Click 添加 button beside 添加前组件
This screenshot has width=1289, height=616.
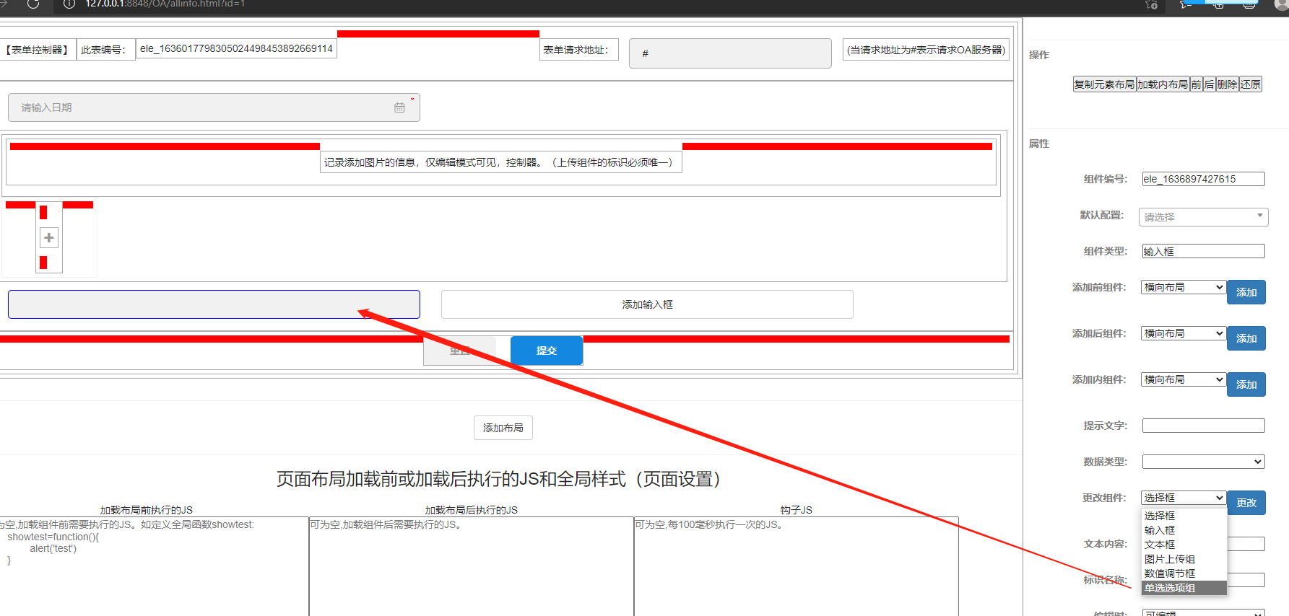[1246, 292]
